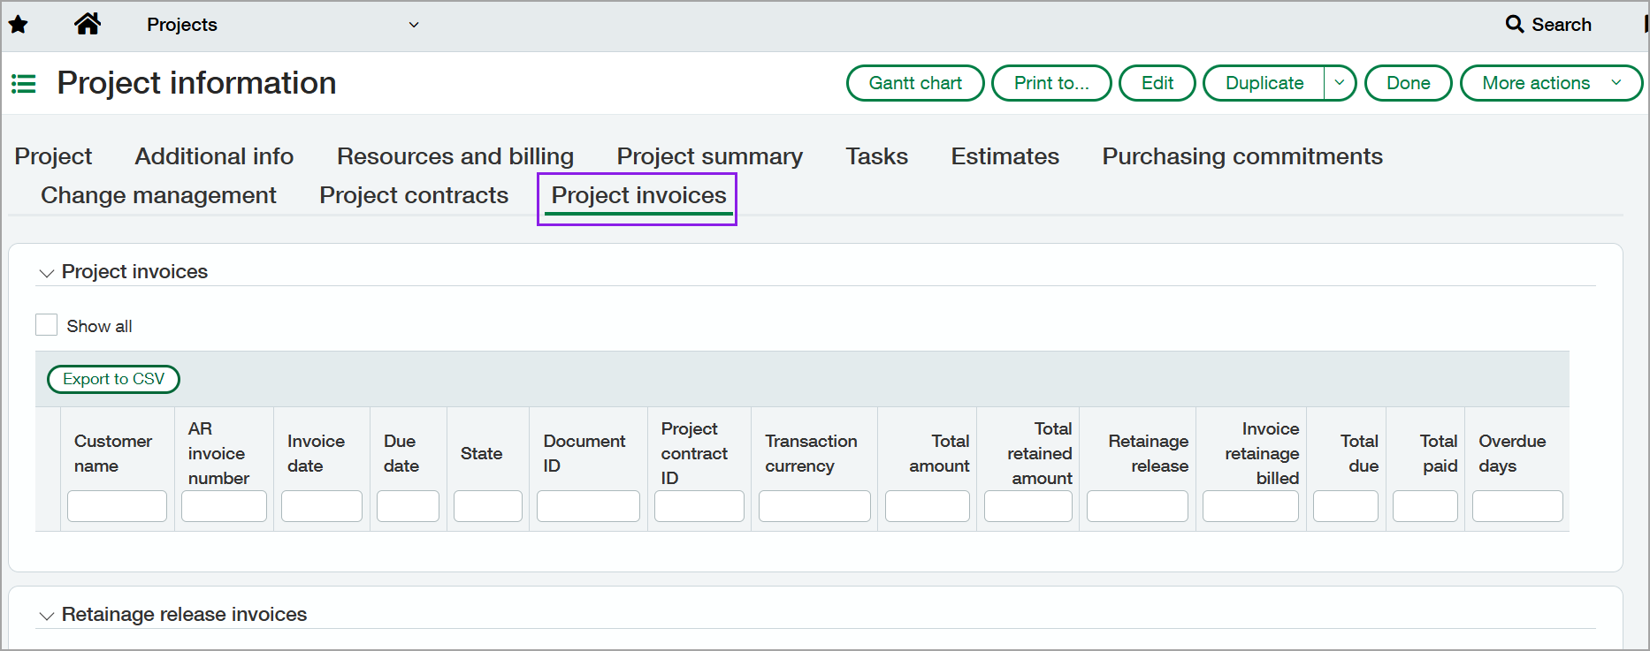Collapse the Retainage release invoices section
The height and width of the screenshot is (651, 1650).
(47, 616)
